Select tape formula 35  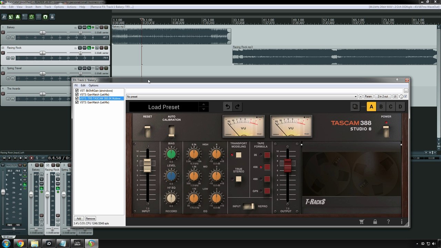point(267,155)
